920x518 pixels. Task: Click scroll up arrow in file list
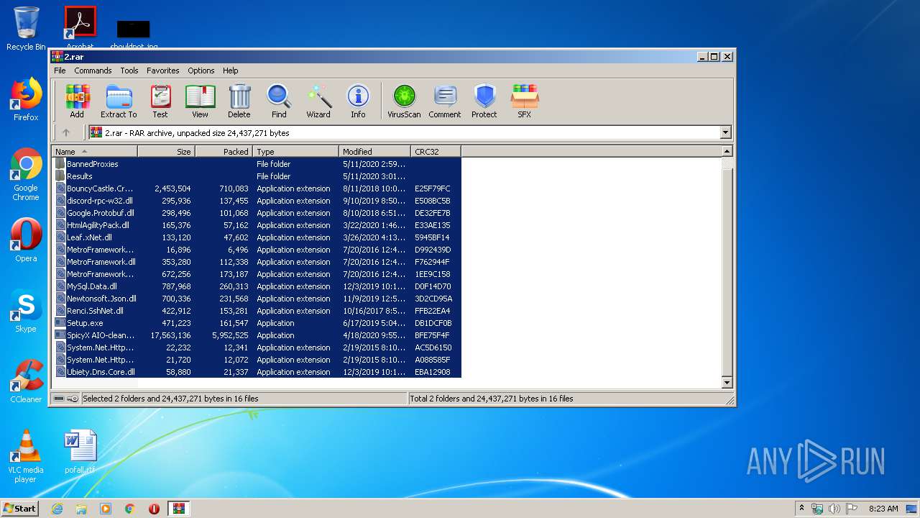(x=727, y=151)
